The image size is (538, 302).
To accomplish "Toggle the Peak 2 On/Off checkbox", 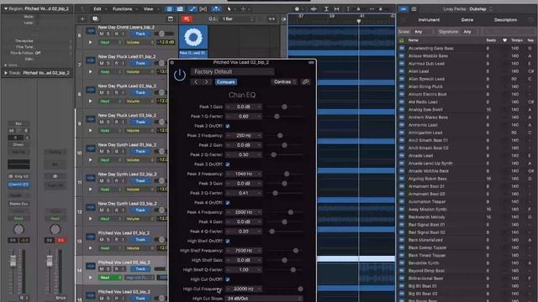I will click(x=228, y=126).
